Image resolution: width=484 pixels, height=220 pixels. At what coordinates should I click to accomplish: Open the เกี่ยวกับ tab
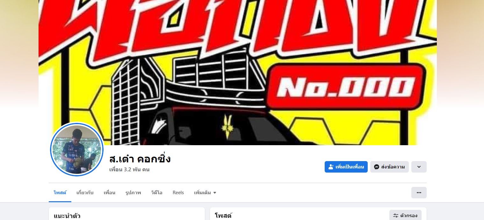85,193
